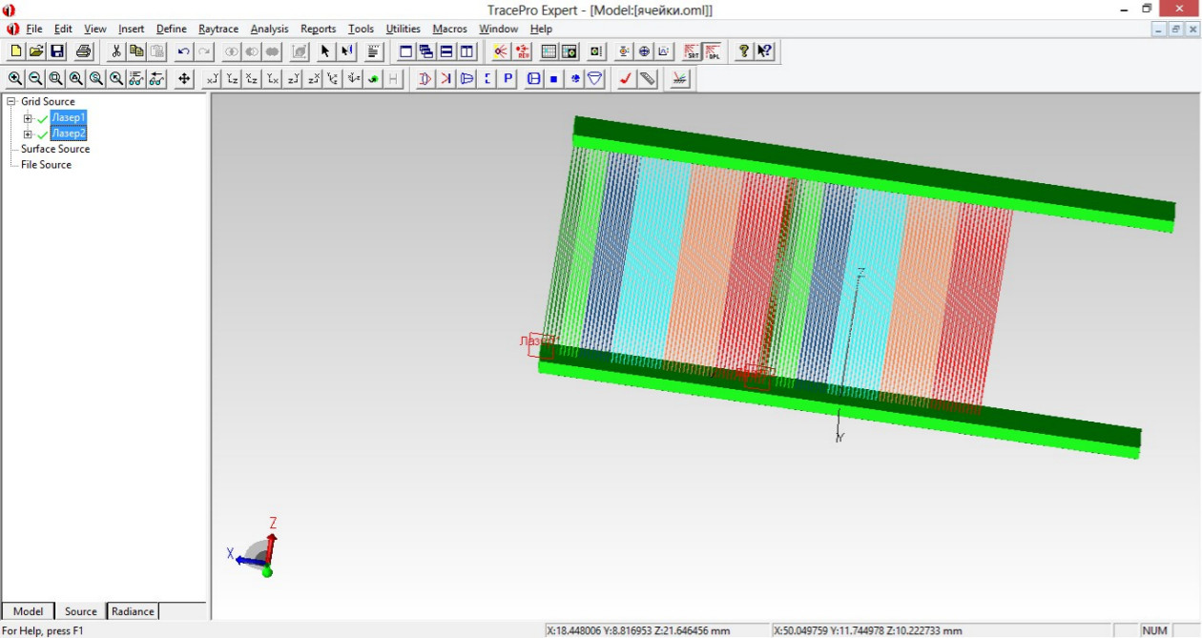Click the red checkmark toolbar icon

(x=625, y=79)
